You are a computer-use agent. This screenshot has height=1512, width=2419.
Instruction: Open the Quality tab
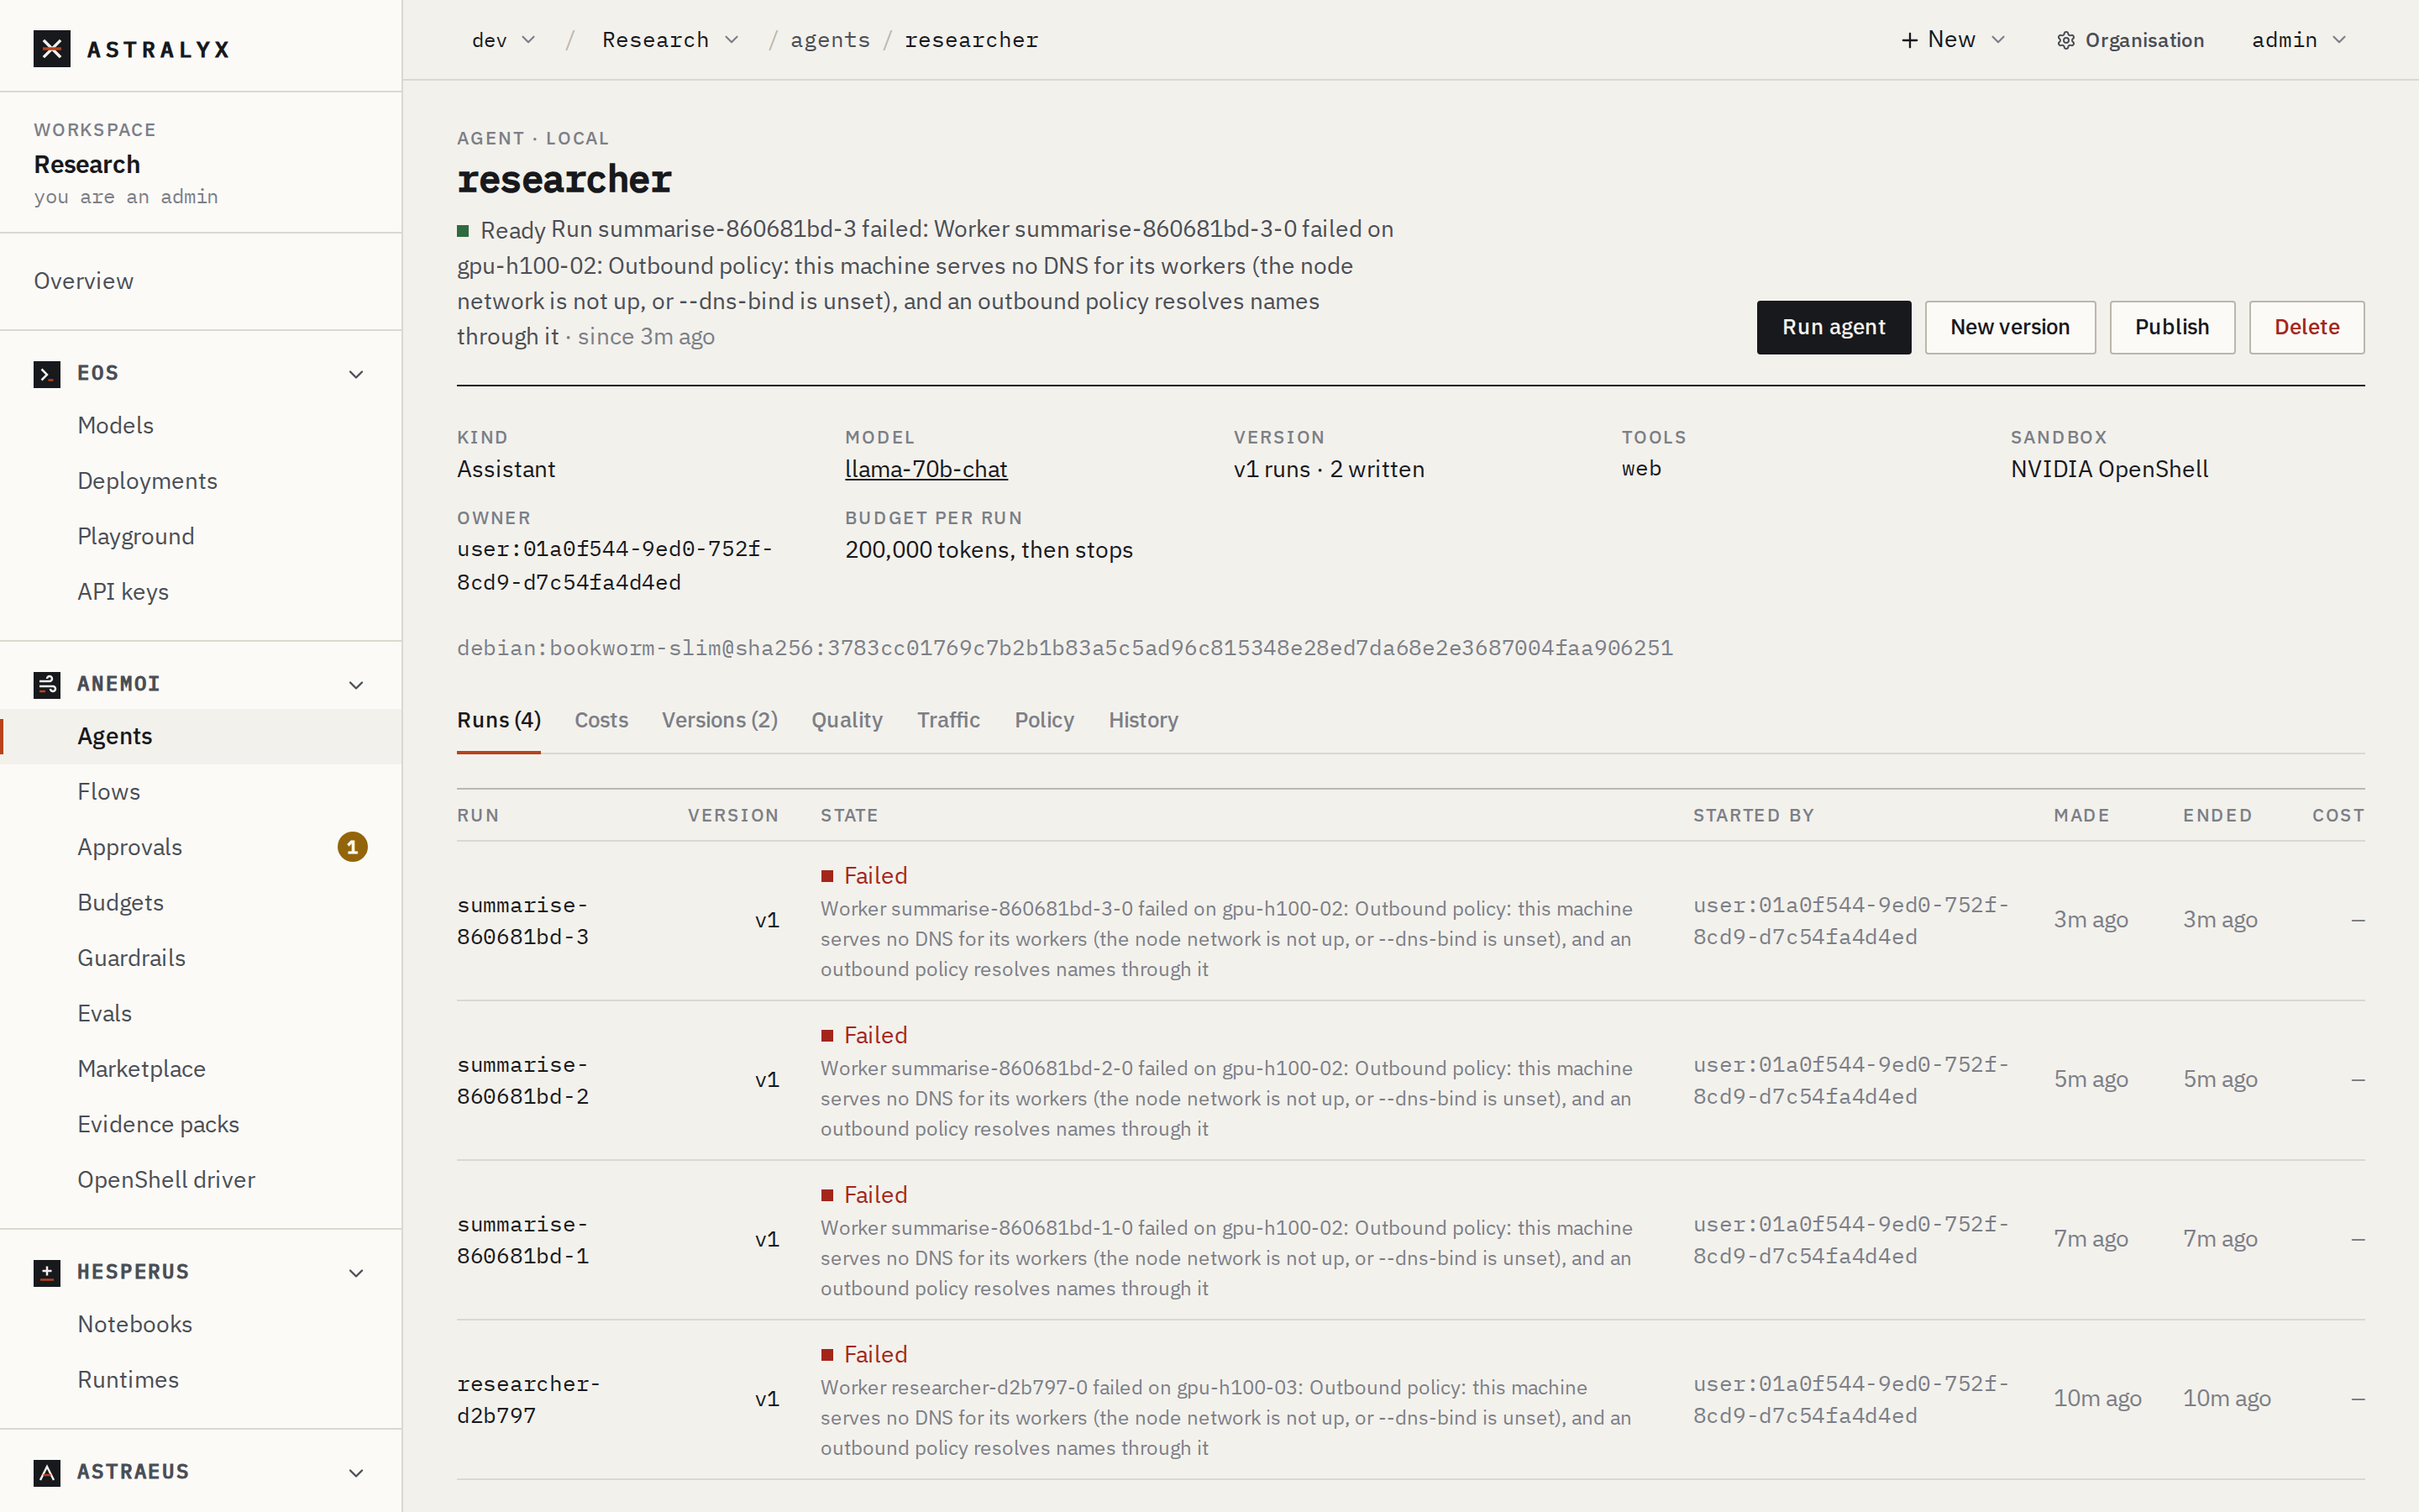[847, 720]
